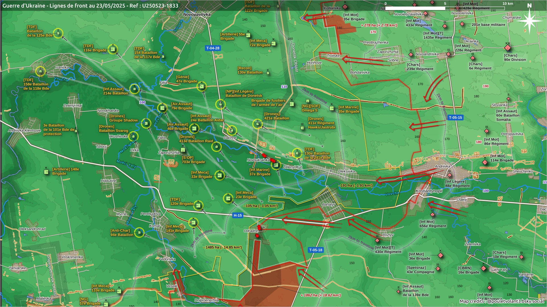The image size is (547, 307).
Task: Select the 130e Bataillon TDF unit marker
Action: pyautogui.click(x=297, y=153)
